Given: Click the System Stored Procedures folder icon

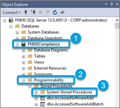Looking at the screenshot, I should click(x=43, y=92).
